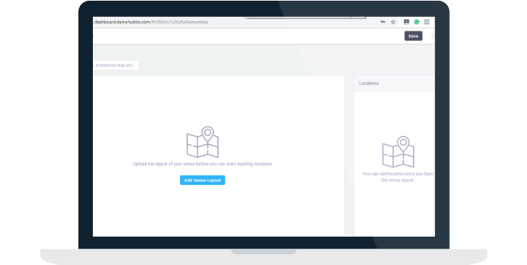Save the venue map
Viewport: 527px width, 265px height.
(413, 36)
